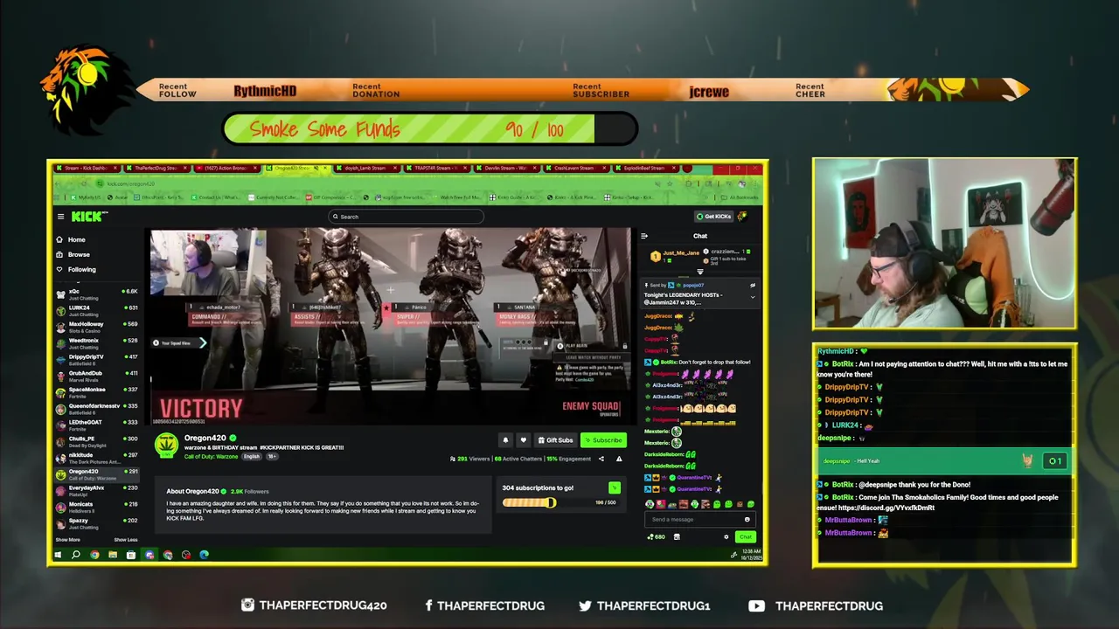Click the Get KICKs button

coord(713,217)
